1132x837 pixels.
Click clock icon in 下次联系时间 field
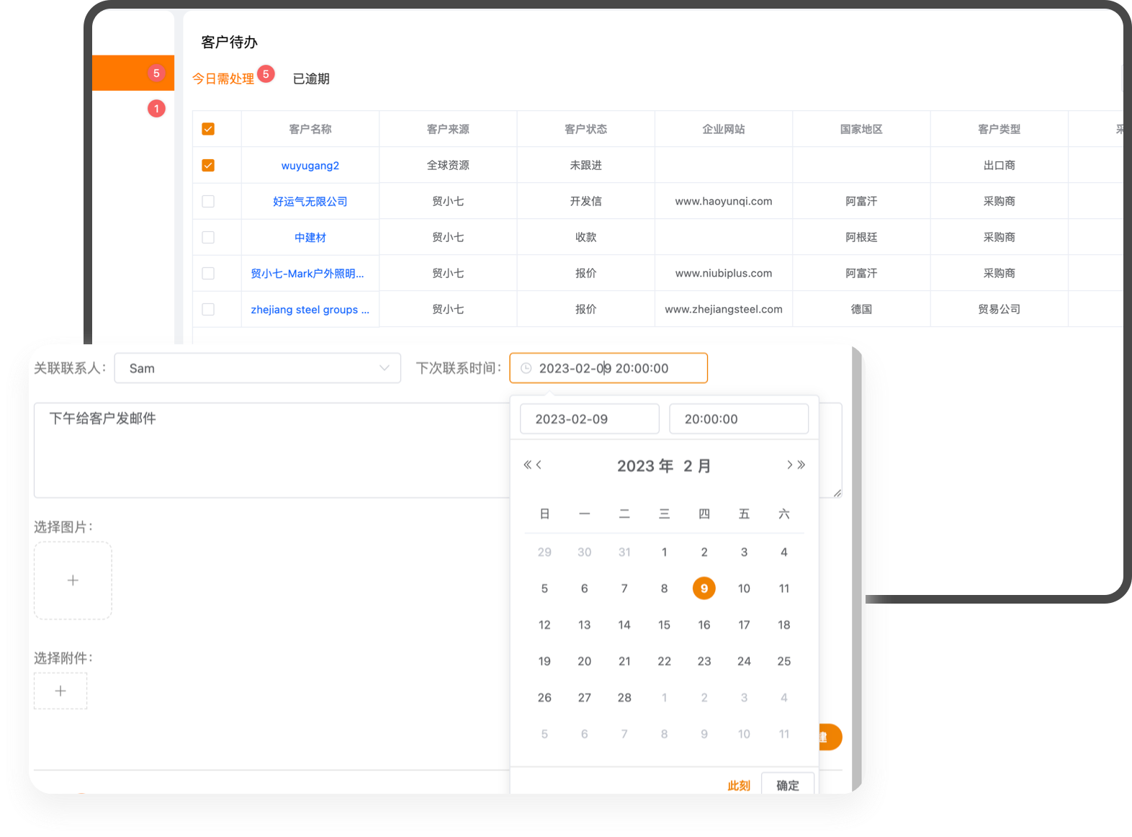526,369
